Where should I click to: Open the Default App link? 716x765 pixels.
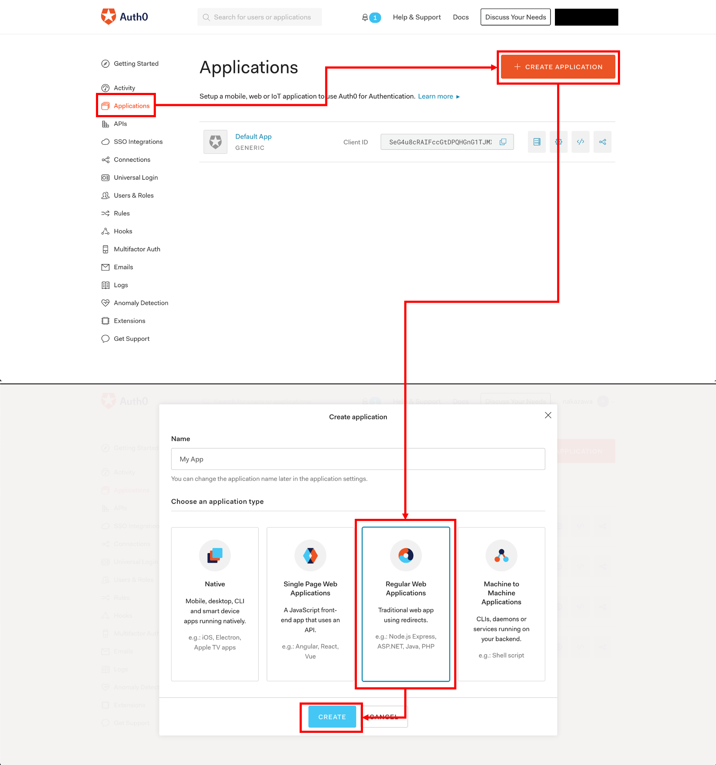253,136
